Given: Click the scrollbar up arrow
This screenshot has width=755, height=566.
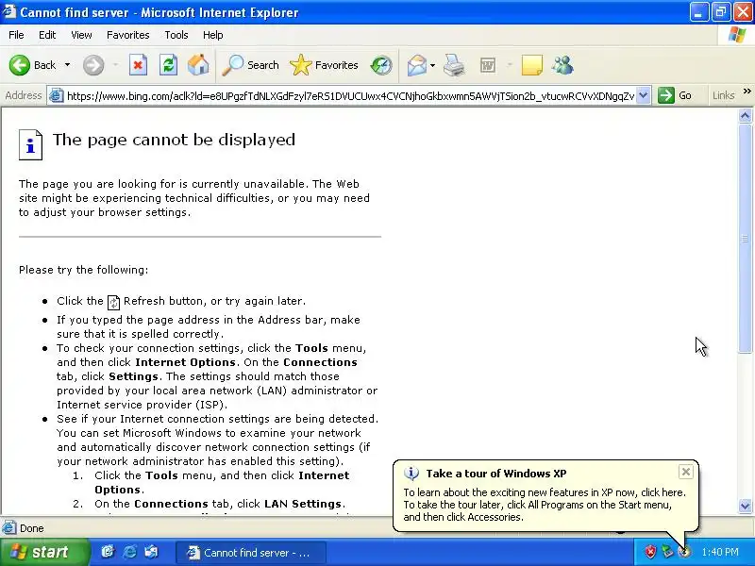Looking at the screenshot, I should click(745, 115).
